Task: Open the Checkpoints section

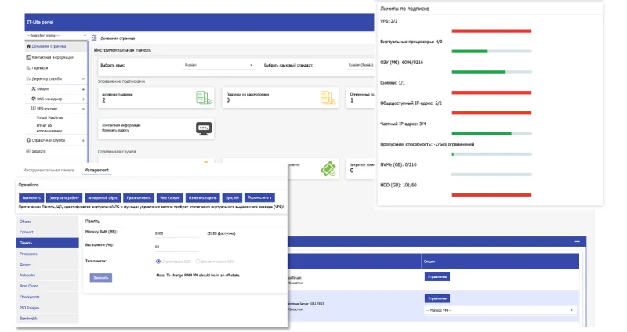Action: (47, 298)
